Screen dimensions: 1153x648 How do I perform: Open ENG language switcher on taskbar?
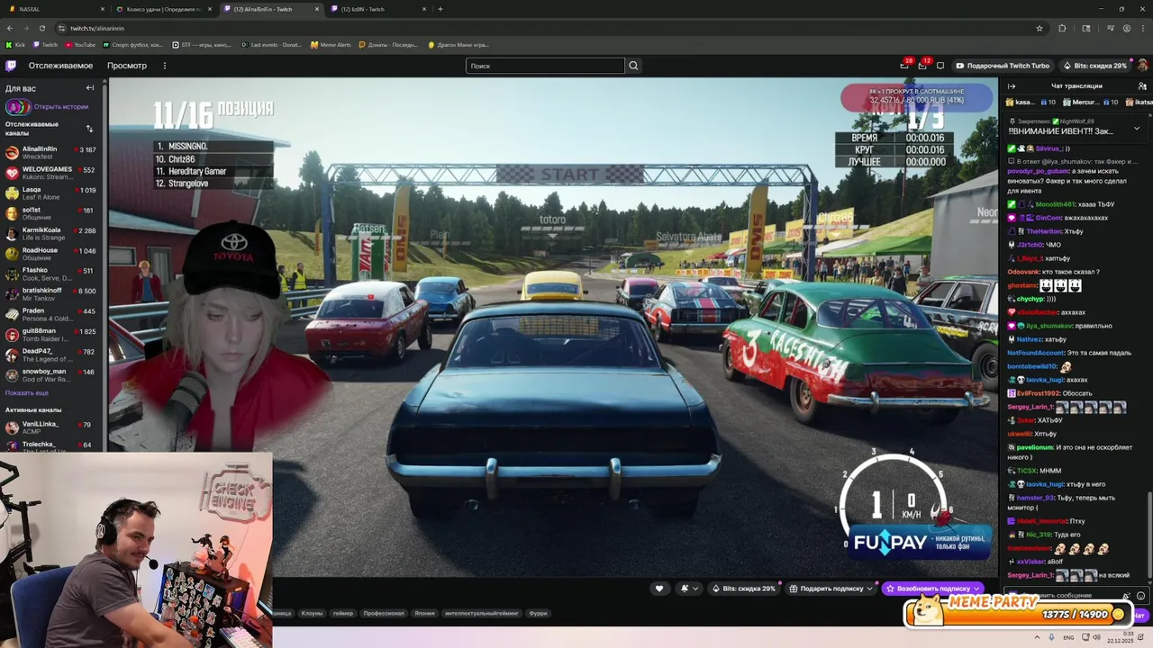[x=1068, y=637]
